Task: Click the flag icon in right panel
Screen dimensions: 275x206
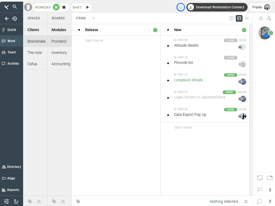Action: [x=260, y=190]
